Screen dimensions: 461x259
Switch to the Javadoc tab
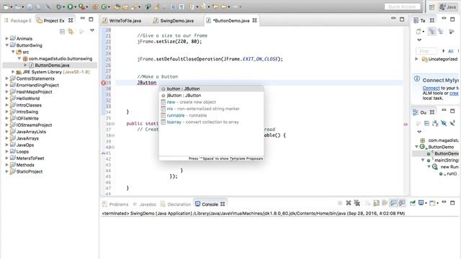tap(145, 204)
